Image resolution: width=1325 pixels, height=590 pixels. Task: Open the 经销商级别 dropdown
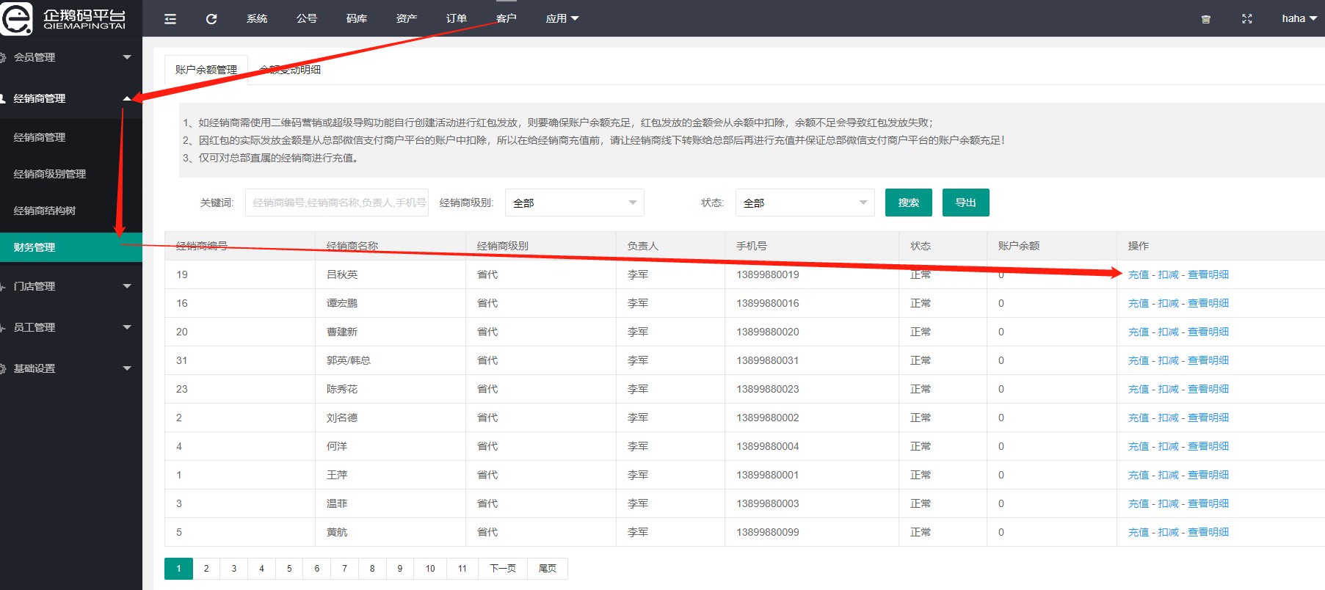coord(575,203)
